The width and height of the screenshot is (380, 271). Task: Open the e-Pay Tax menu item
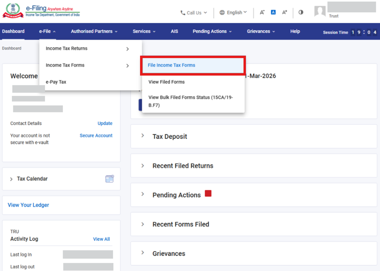click(56, 82)
